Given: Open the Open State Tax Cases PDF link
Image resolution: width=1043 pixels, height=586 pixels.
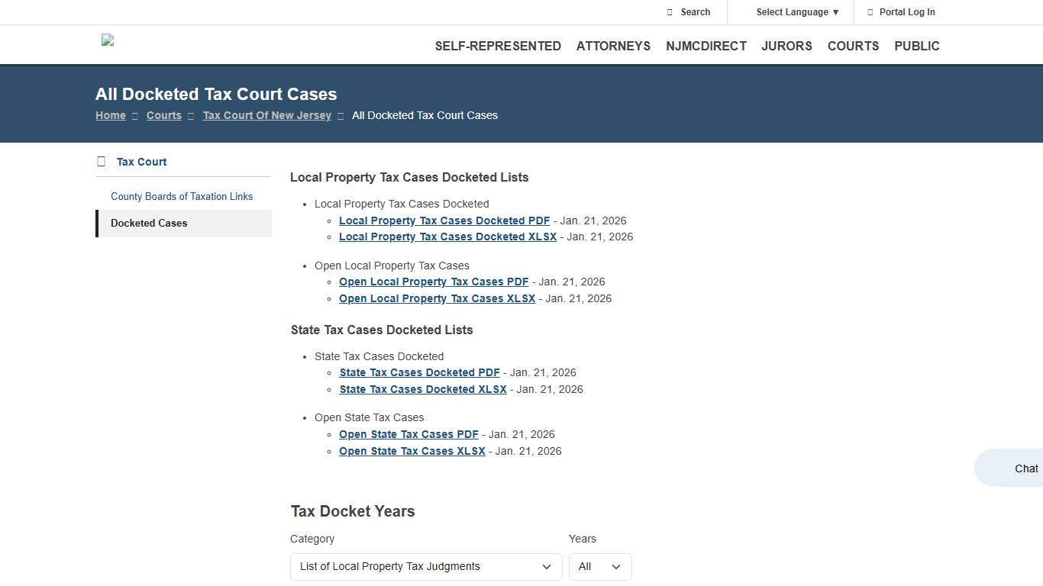Looking at the screenshot, I should [x=408, y=434].
